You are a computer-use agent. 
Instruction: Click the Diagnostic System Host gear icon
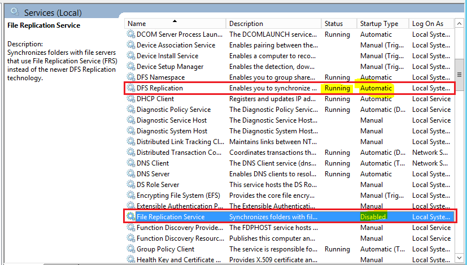131,131
